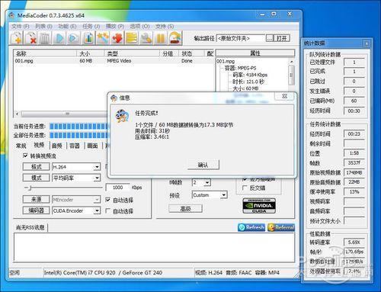Screen dimensions: 381x292
Task: Select 码率: 4184 Kbps in the properties tree
Action: [250, 75]
